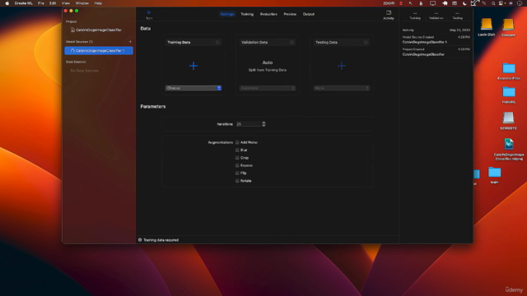Open Testing Data info icon
This screenshot has height=296, width=527.
coord(366,42)
